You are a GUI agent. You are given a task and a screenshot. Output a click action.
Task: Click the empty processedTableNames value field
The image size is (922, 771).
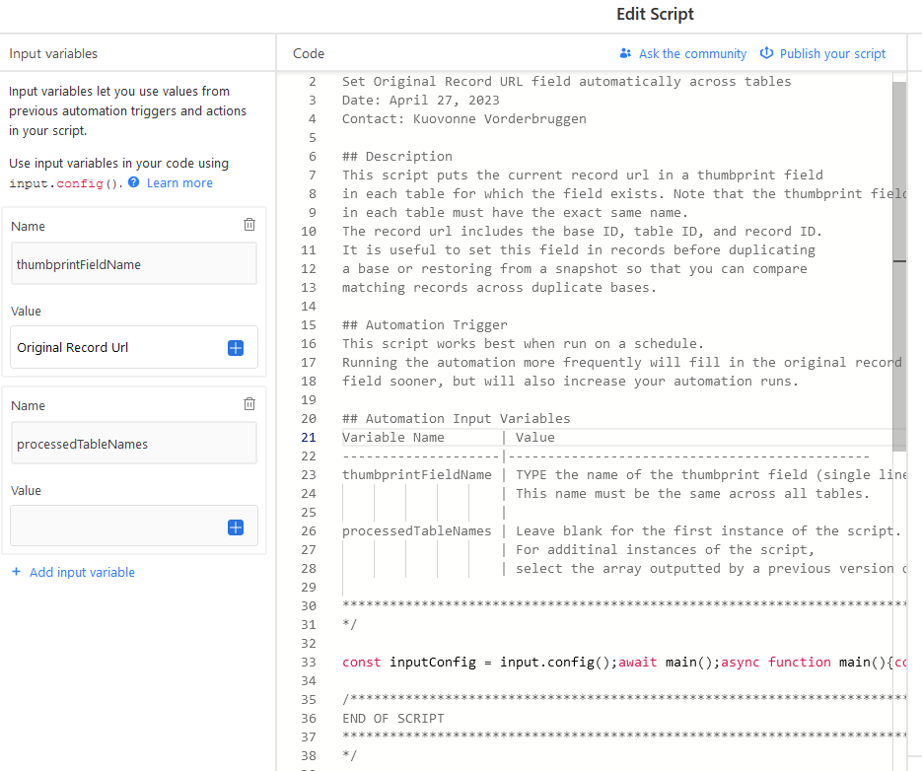(x=134, y=526)
